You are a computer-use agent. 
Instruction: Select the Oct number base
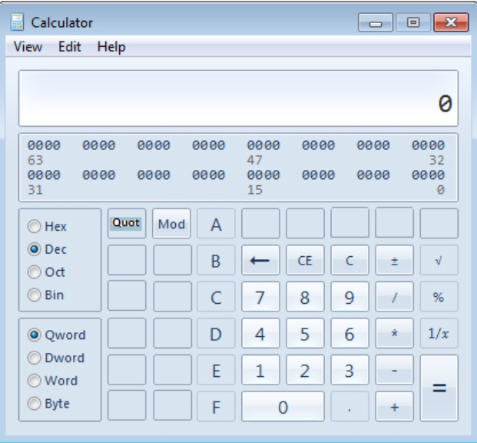[x=46, y=271]
